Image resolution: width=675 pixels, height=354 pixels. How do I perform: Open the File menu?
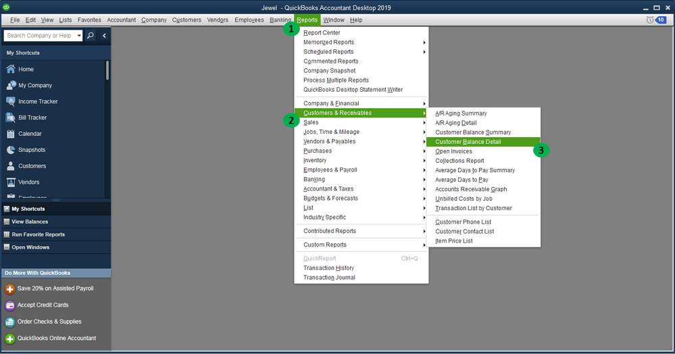tap(15, 20)
